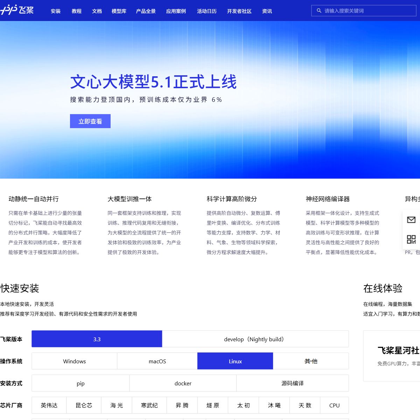
Task: Open the 飞桨星河社 card
Action: point(392,356)
